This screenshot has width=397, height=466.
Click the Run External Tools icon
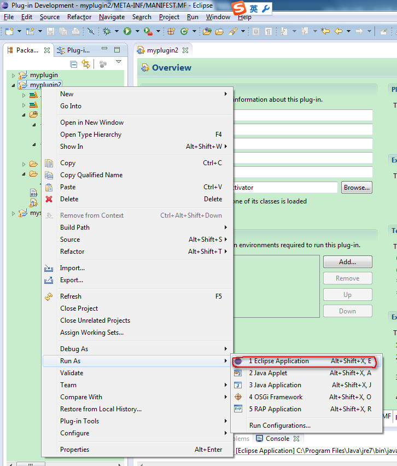click(148, 31)
